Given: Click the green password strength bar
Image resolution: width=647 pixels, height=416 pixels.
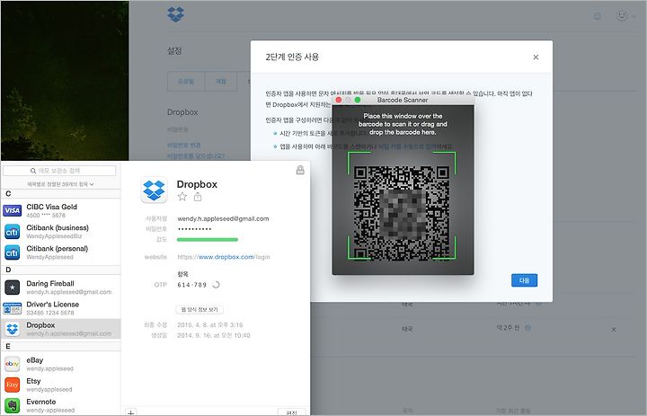Looking at the screenshot, I should pyautogui.click(x=208, y=239).
